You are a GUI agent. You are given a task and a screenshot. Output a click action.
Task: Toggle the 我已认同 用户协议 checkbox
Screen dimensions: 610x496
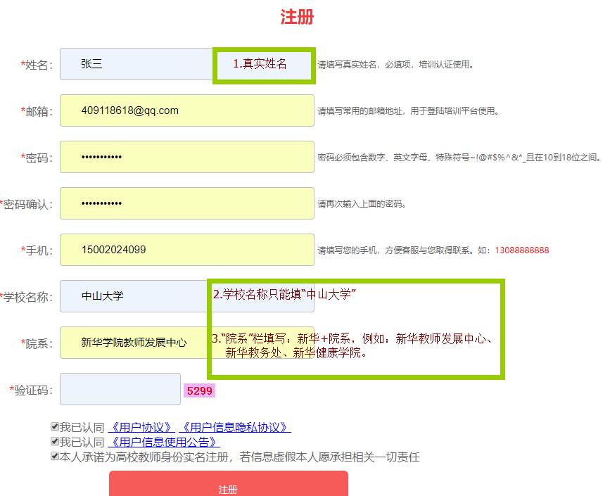tap(55, 427)
